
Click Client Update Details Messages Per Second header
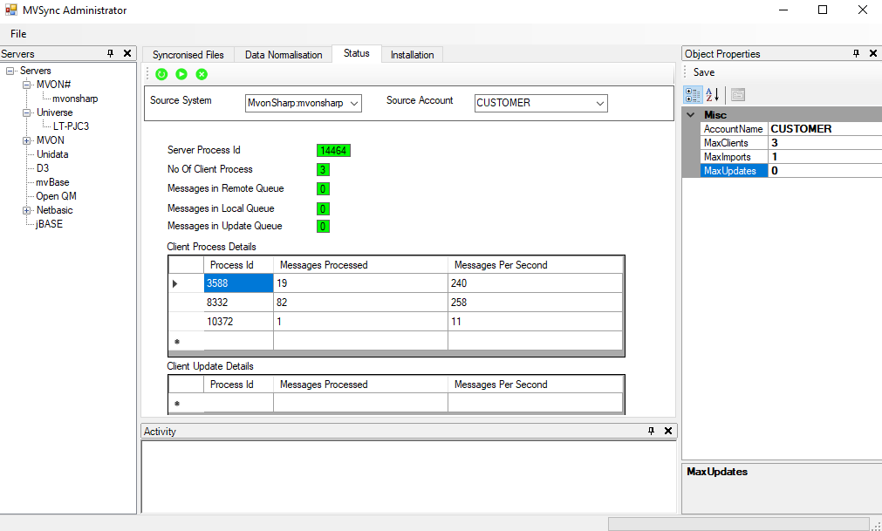click(535, 385)
